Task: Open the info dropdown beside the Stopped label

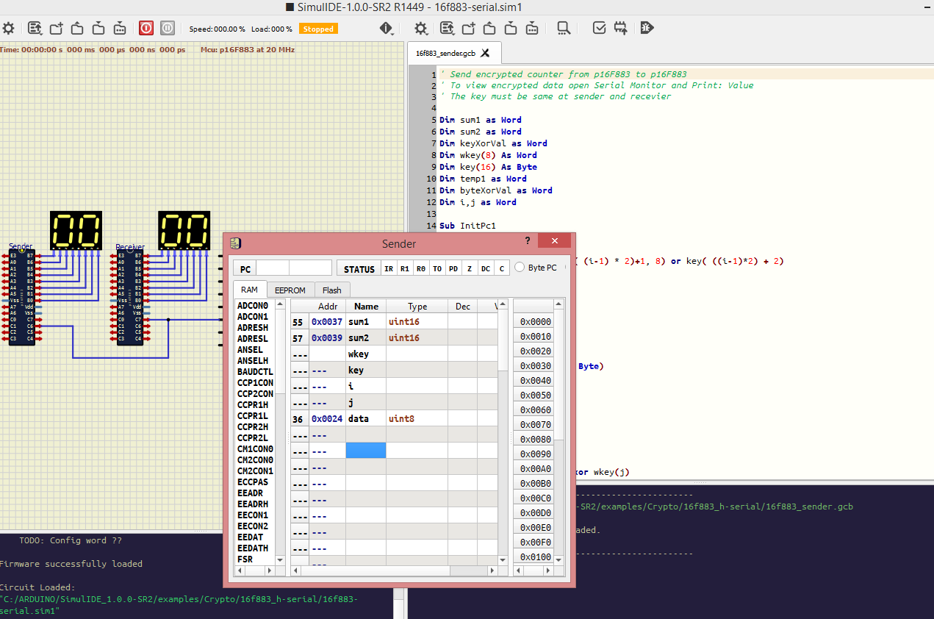Action: [387, 29]
